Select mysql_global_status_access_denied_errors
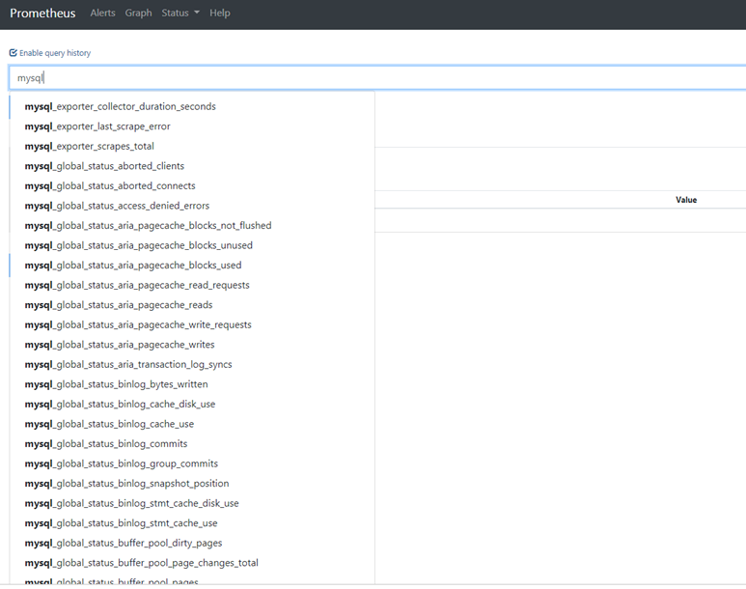This screenshot has height=589, width=746. (x=192, y=206)
